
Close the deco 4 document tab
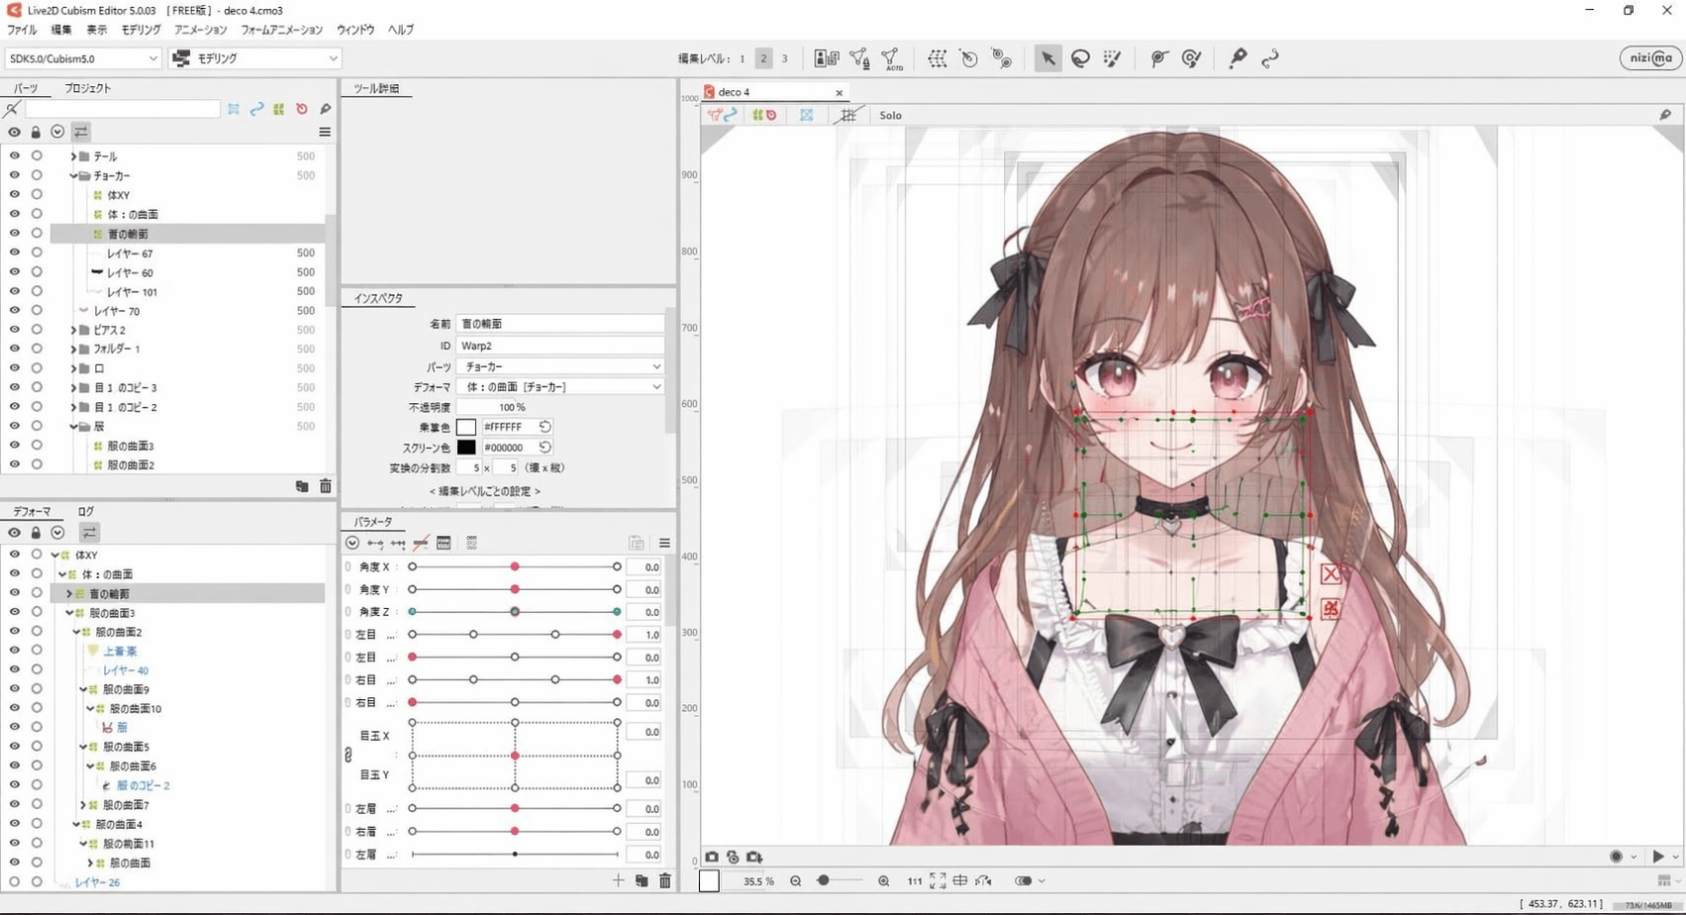(x=840, y=92)
